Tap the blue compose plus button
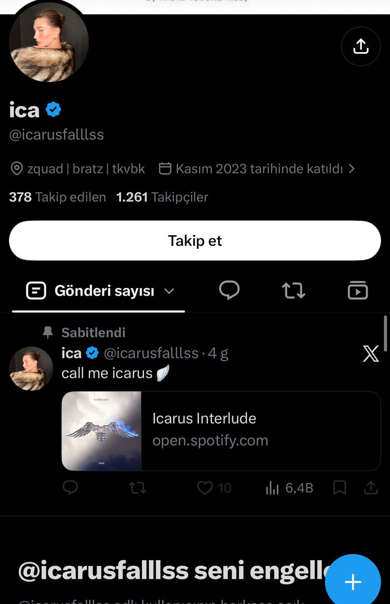 point(353,581)
